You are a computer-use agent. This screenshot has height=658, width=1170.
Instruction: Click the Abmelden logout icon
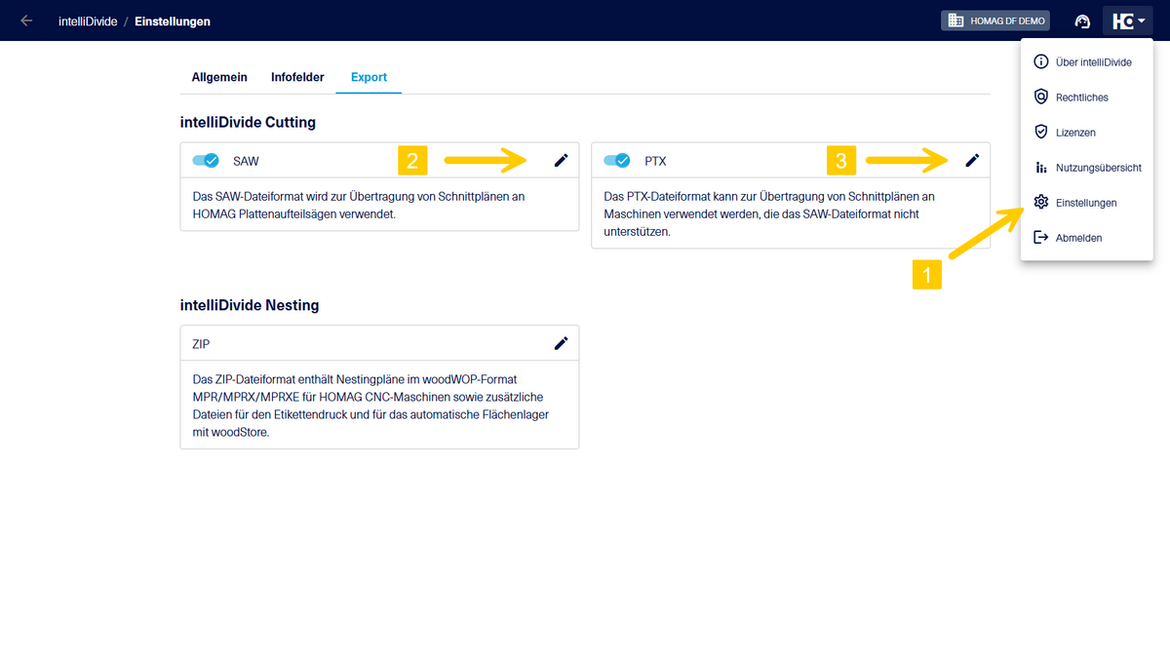[1040, 238]
